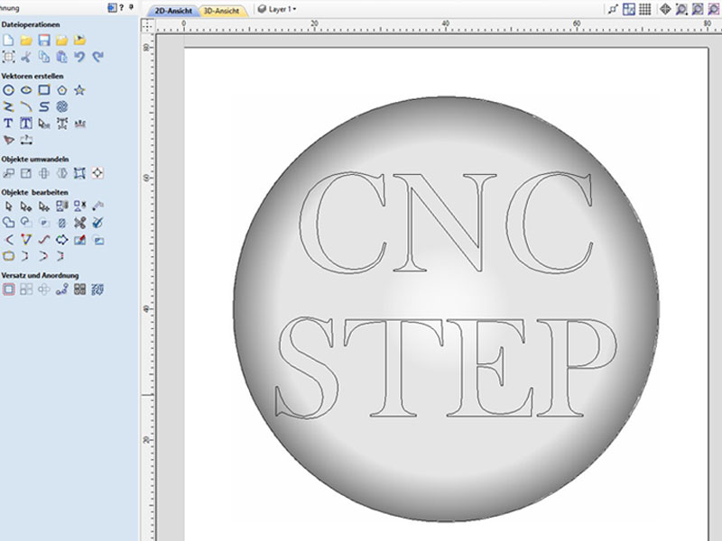Open the Offset vectors tool
Image resolution: width=722 pixels, height=541 pixels.
(x=8, y=289)
